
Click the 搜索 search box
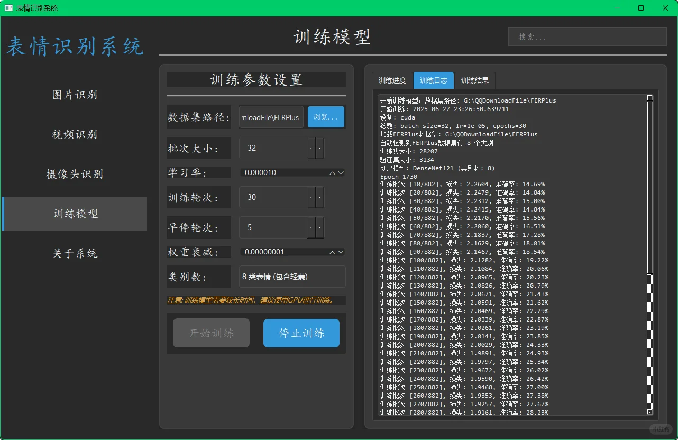[587, 36]
